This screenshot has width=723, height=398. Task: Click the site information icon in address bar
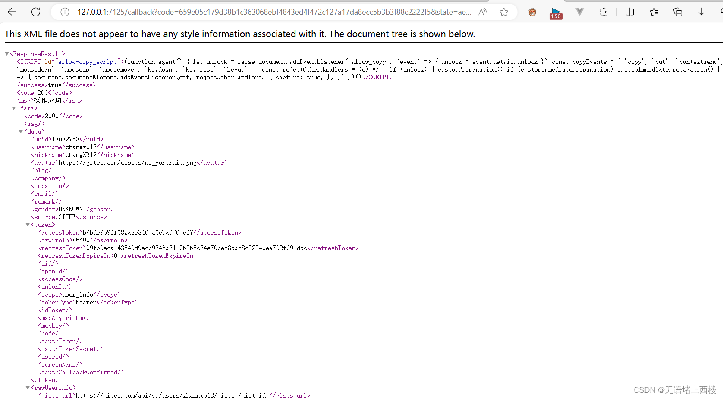(64, 12)
